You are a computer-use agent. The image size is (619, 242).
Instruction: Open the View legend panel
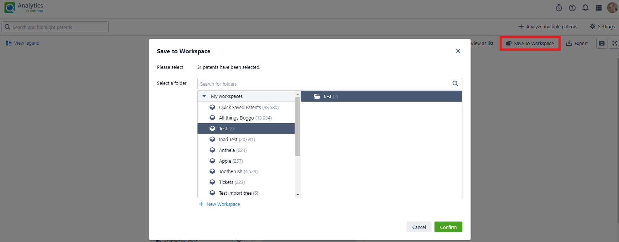pos(23,43)
